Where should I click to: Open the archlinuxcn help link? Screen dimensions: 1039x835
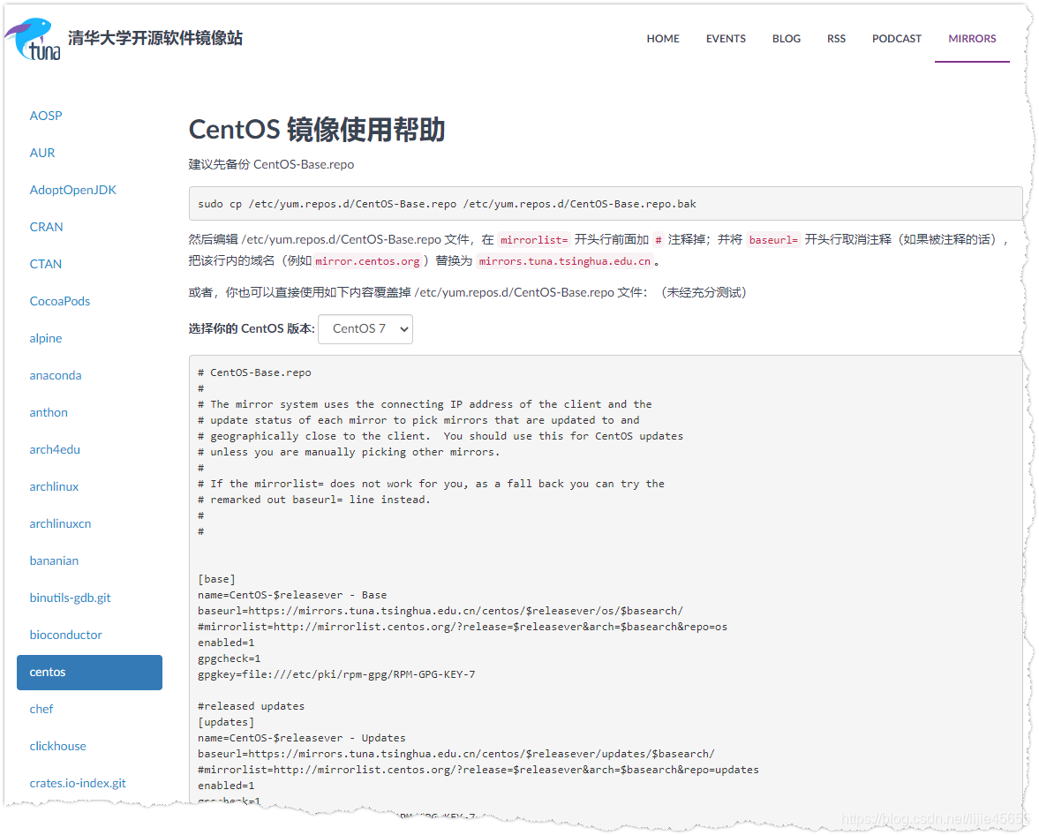pyautogui.click(x=60, y=523)
